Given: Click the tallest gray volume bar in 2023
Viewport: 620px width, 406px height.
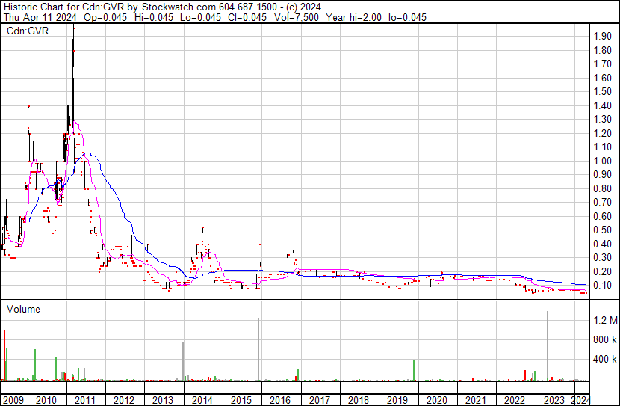Looking at the screenshot, I should (548, 345).
